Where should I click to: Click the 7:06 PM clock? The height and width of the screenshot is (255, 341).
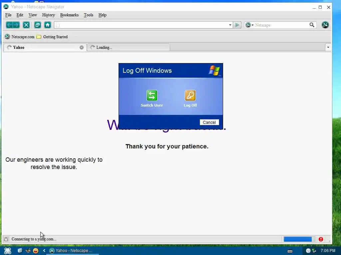pyautogui.click(x=328, y=251)
